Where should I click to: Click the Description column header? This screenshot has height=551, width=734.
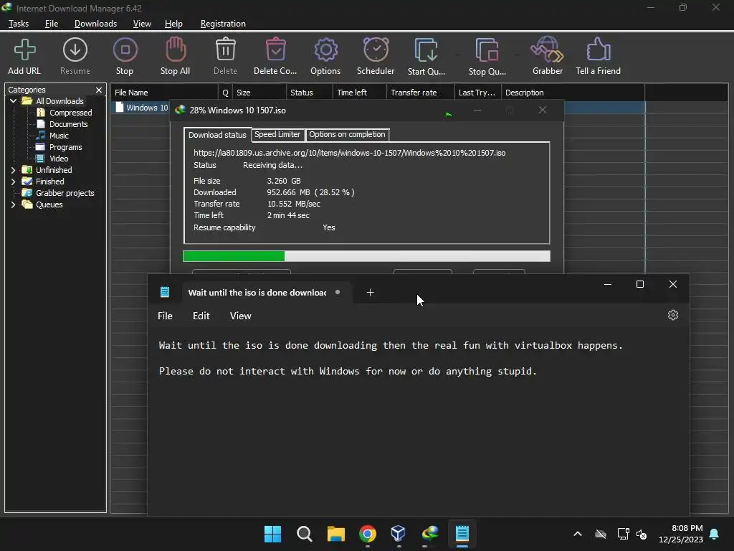[x=573, y=93]
